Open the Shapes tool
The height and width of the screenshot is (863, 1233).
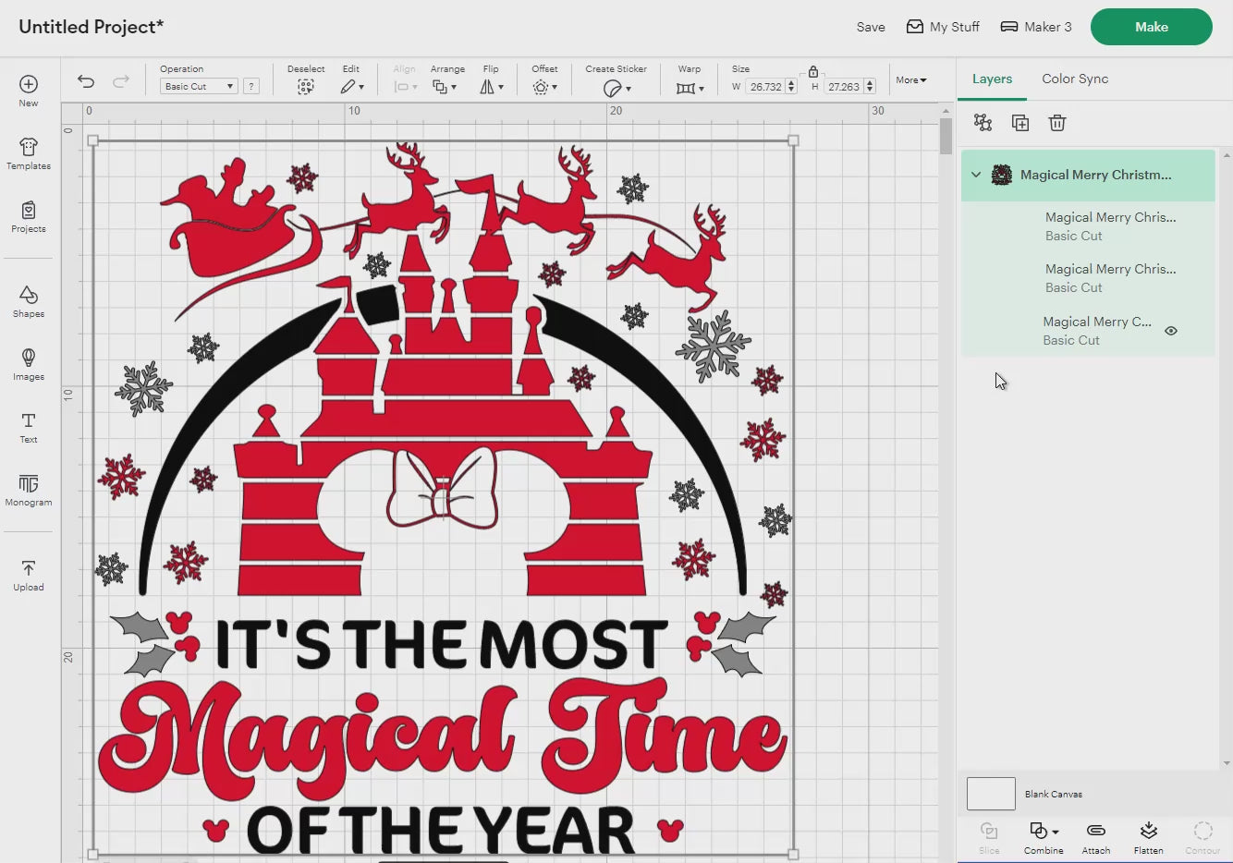[x=29, y=301]
